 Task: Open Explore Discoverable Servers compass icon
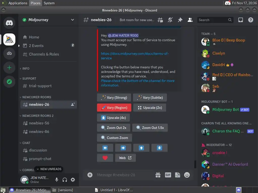tap(9, 82)
